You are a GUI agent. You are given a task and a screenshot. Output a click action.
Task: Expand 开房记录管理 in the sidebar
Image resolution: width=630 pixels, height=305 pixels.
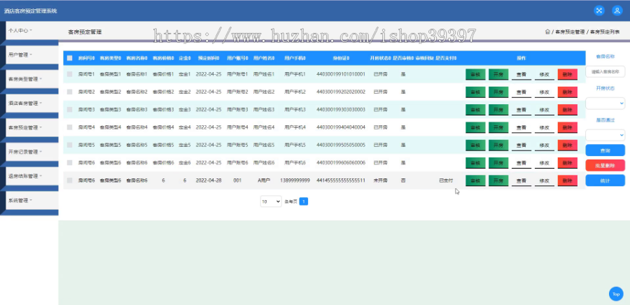point(31,152)
